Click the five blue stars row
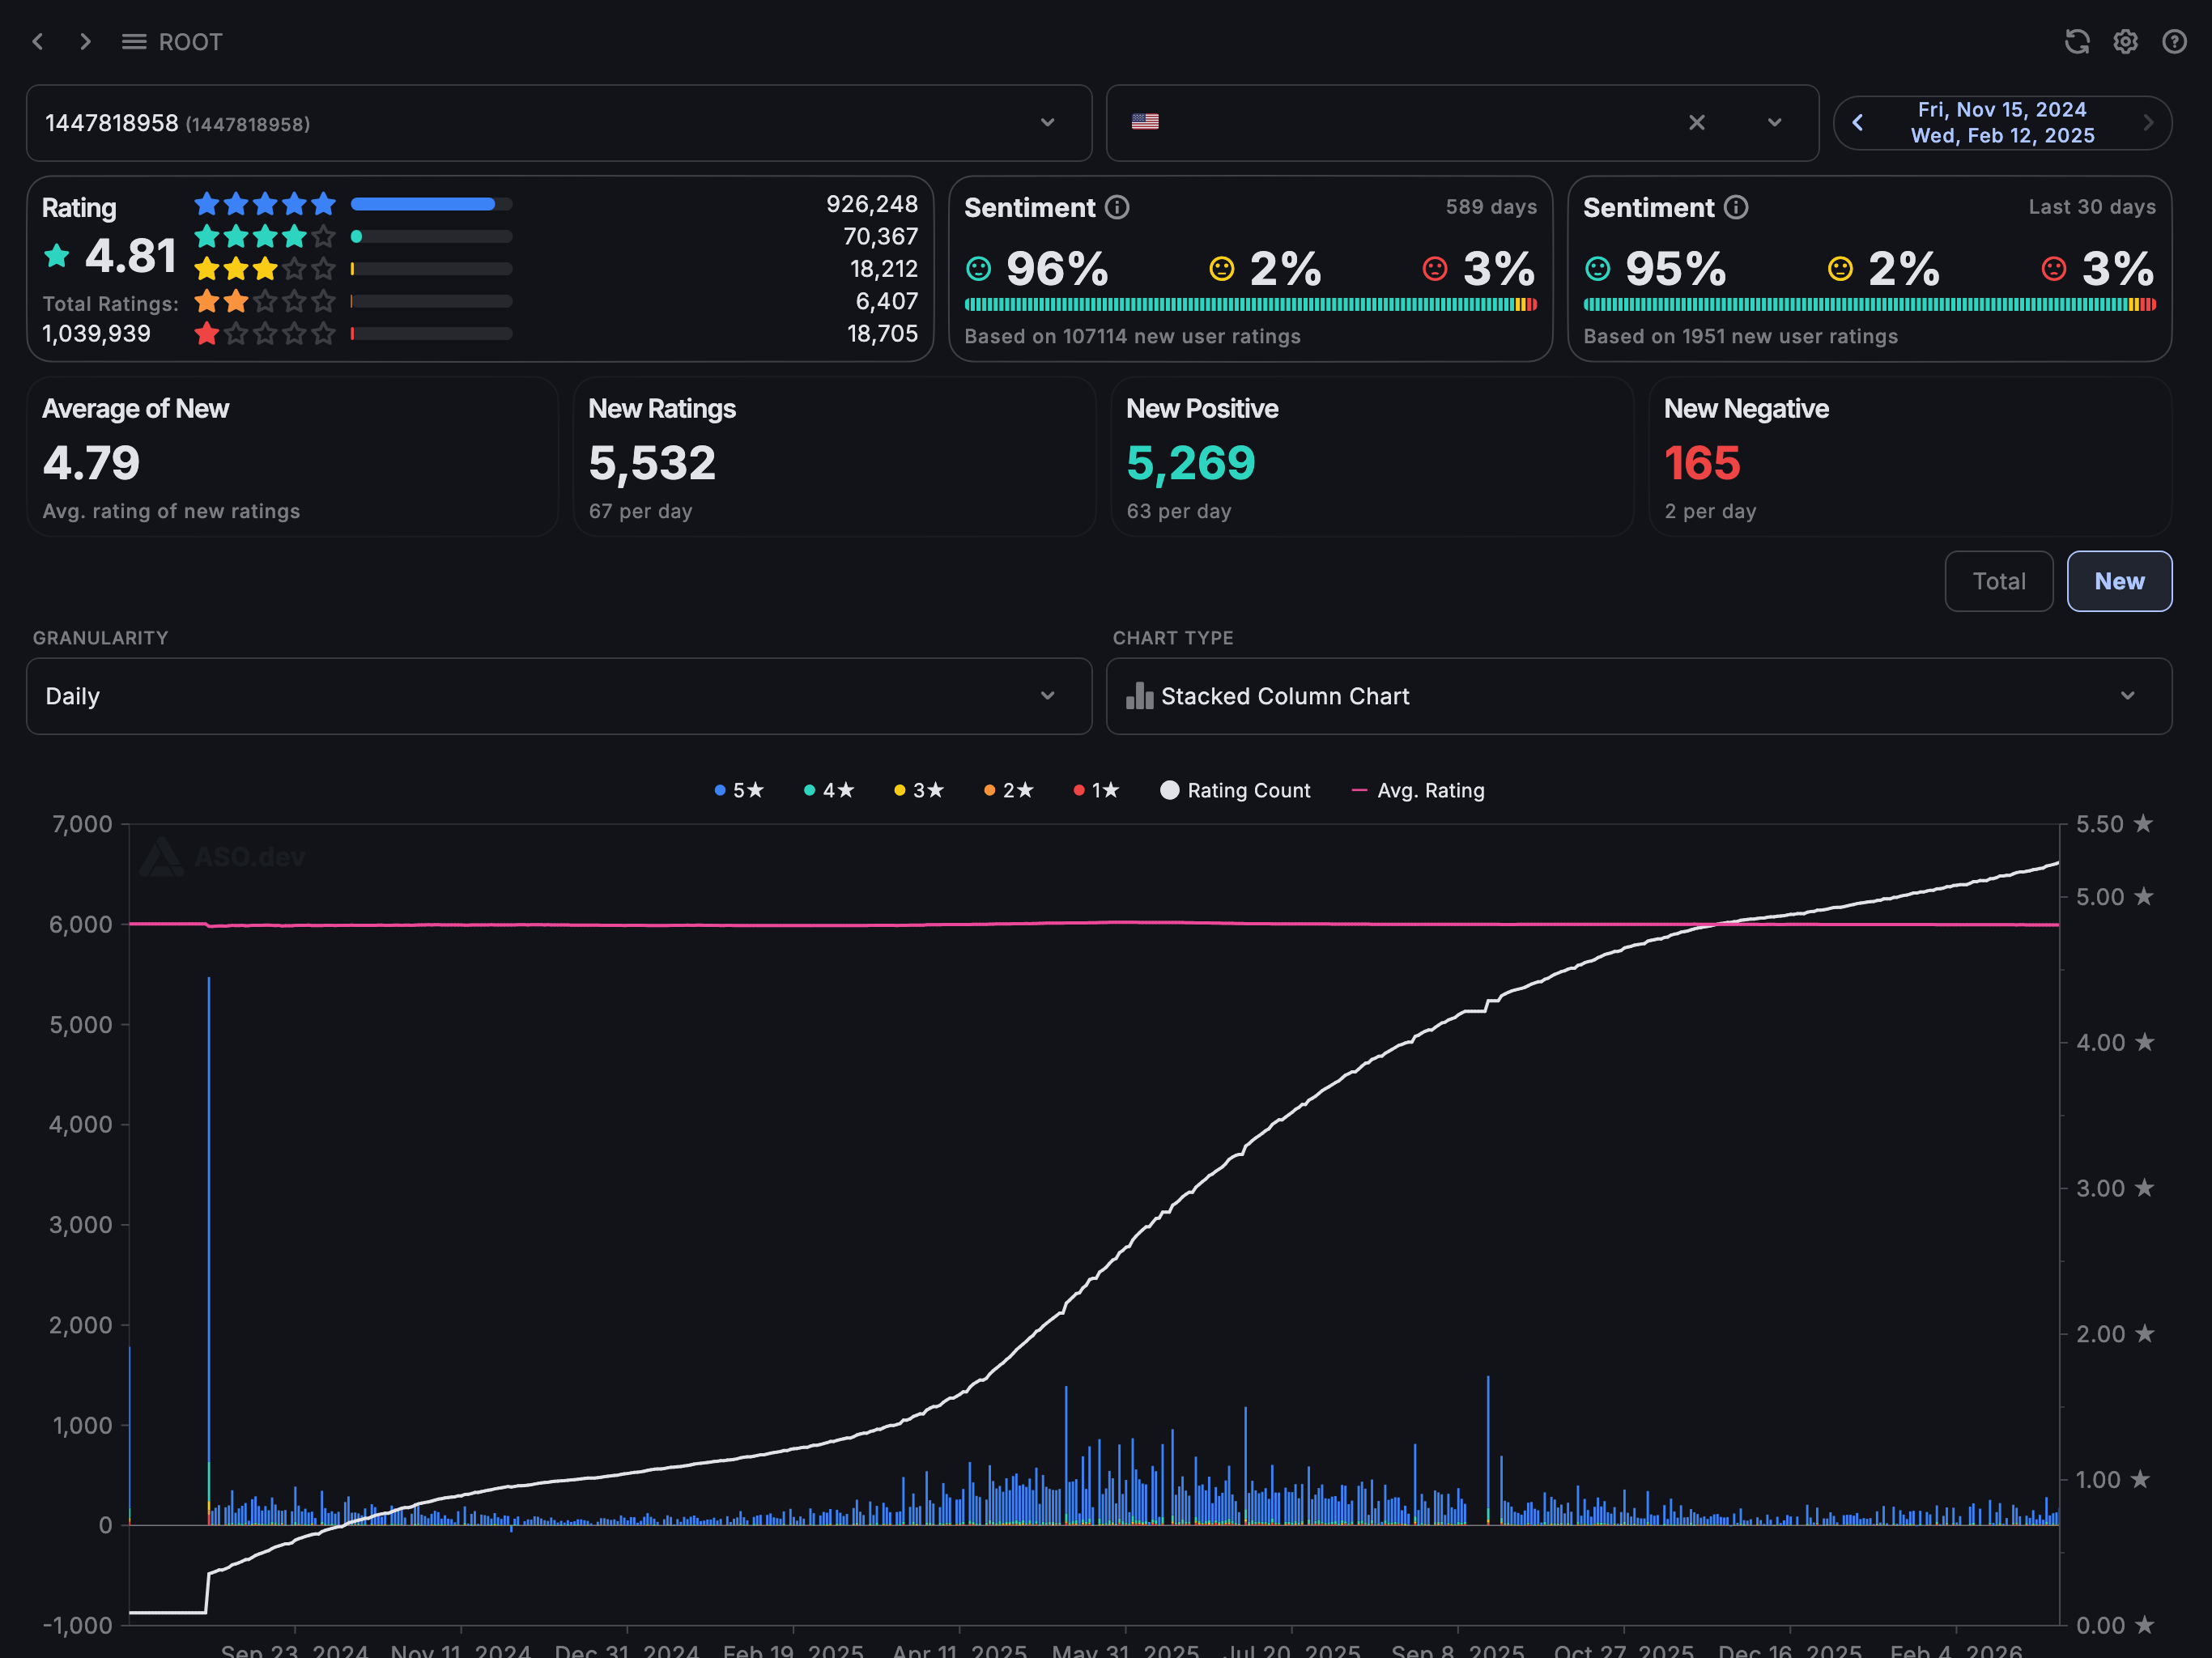The height and width of the screenshot is (1658, 2212). 265,204
